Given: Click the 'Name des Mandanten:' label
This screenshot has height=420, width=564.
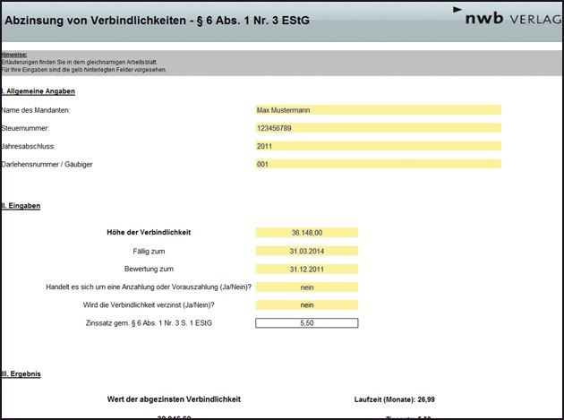Looking at the screenshot, I should pos(38,110).
